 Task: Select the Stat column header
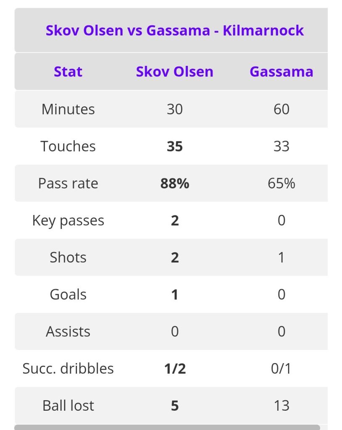(x=68, y=71)
